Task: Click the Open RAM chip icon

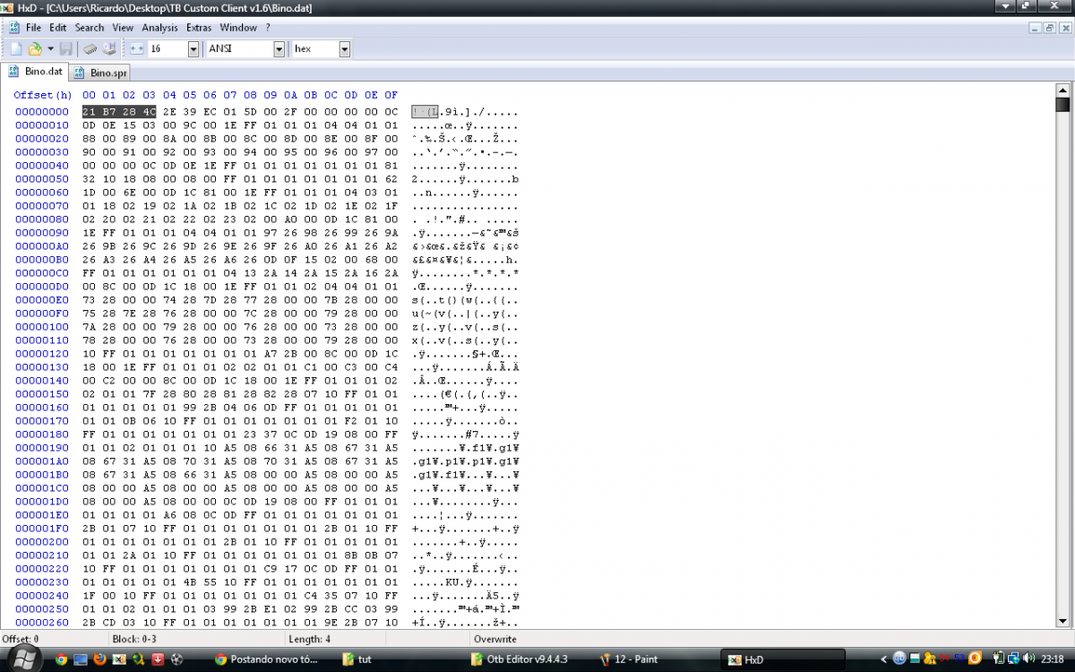Action: 90,48
